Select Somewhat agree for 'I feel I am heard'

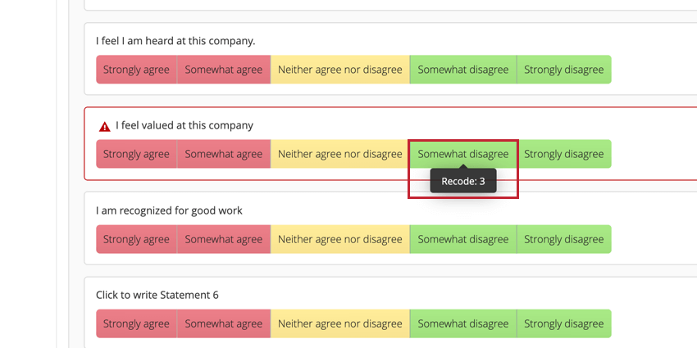[224, 70]
